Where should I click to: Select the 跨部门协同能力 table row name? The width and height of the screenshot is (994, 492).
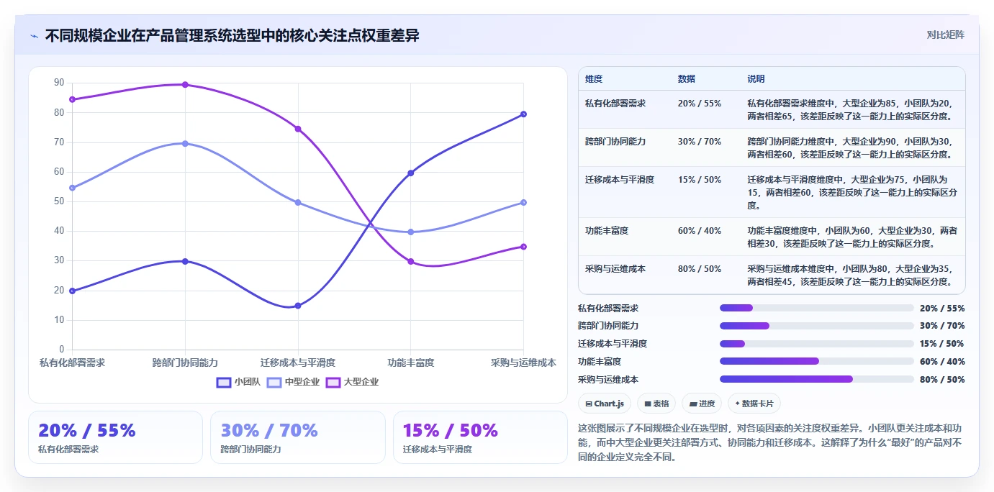pos(615,142)
